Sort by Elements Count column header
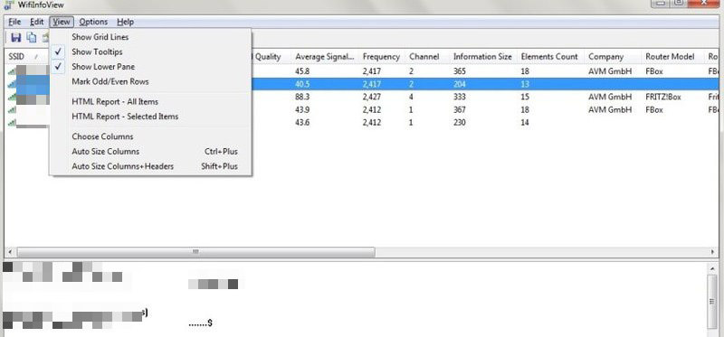The width and height of the screenshot is (724, 337). coord(550,57)
